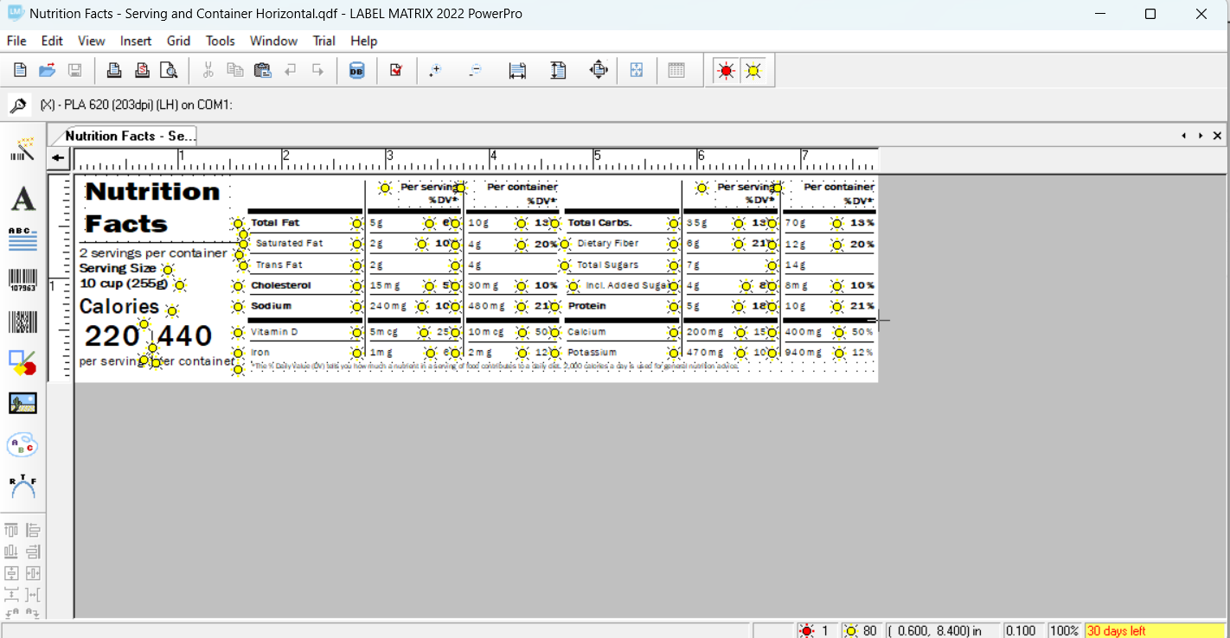Click the zoom in magnifier icon
The height and width of the screenshot is (638, 1230).
coord(435,70)
